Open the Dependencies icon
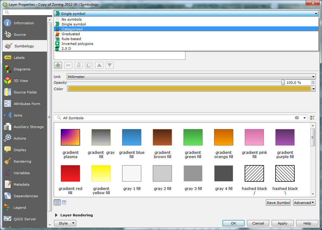The height and width of the screenshot is (230, 322). tap(8, 196)
